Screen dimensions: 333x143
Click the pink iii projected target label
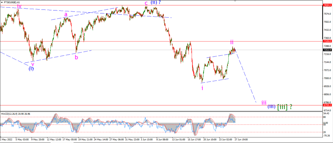click(x=264, y=102)
